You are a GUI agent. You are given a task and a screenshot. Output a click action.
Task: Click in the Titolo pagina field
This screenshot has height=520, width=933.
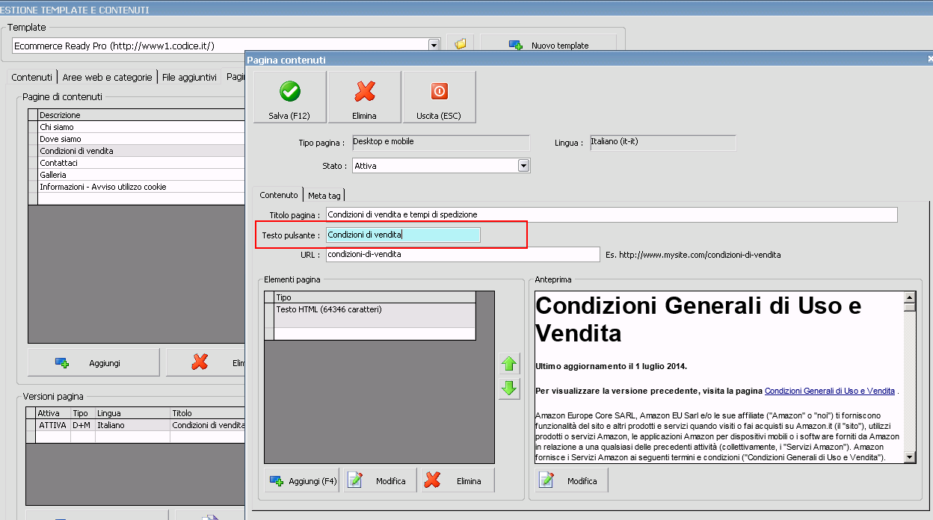612,214
